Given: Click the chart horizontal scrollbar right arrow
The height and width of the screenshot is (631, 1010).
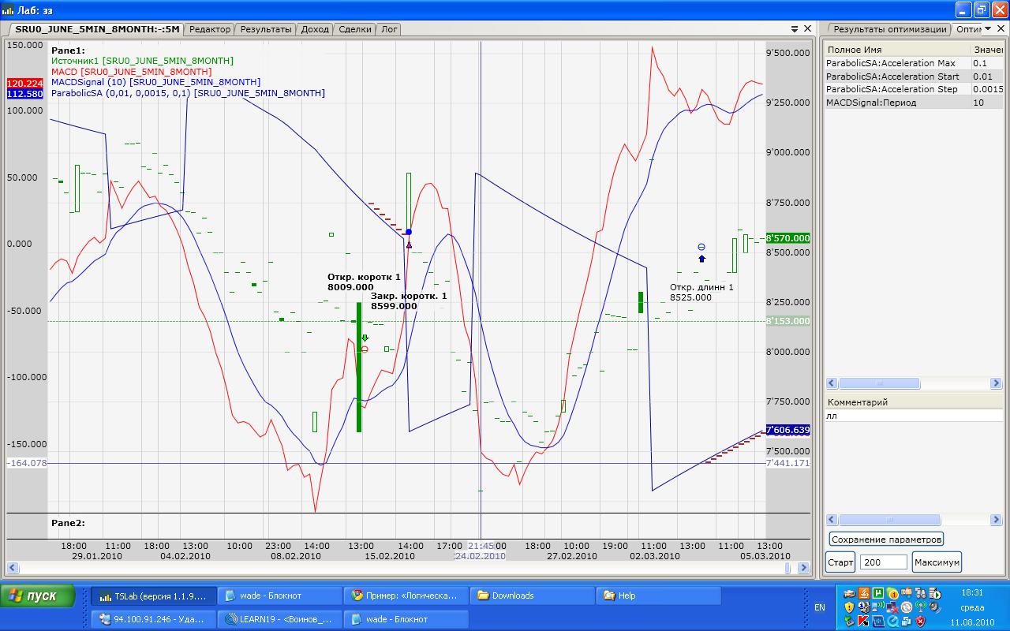Looking at the screenshot, I should (803, 568).
